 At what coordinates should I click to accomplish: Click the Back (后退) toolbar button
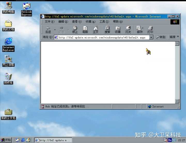coord(48,30)
